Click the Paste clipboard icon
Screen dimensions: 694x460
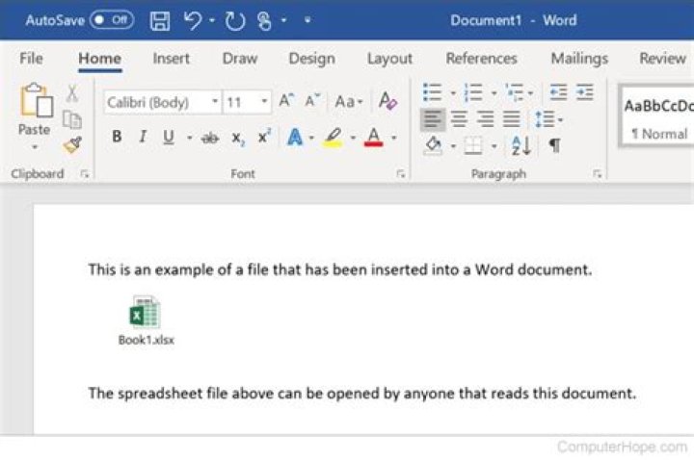pos(37,101)
